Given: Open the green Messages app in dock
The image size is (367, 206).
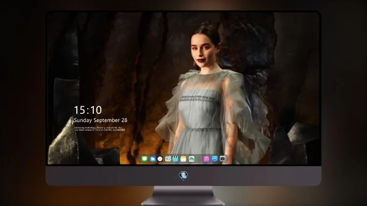Looking at the screenshot, I should click(x=144, y=159).
